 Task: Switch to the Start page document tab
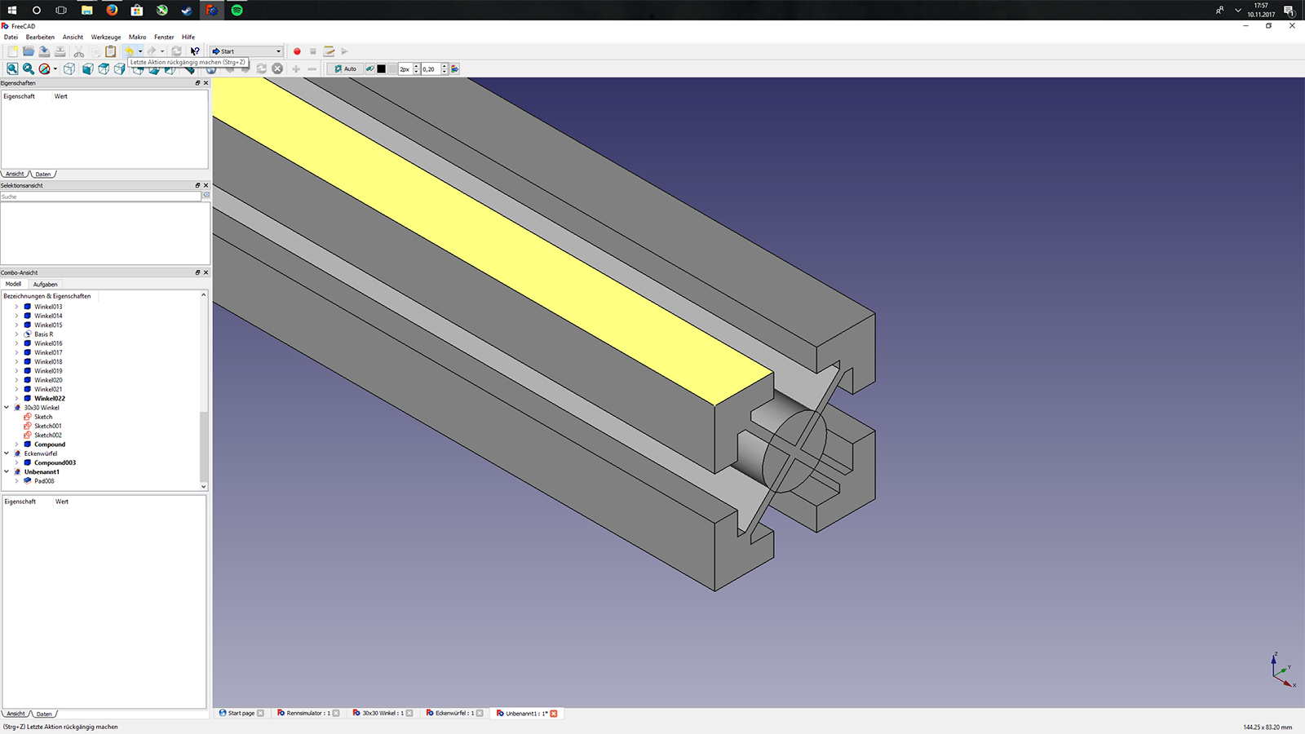point(241,714)
